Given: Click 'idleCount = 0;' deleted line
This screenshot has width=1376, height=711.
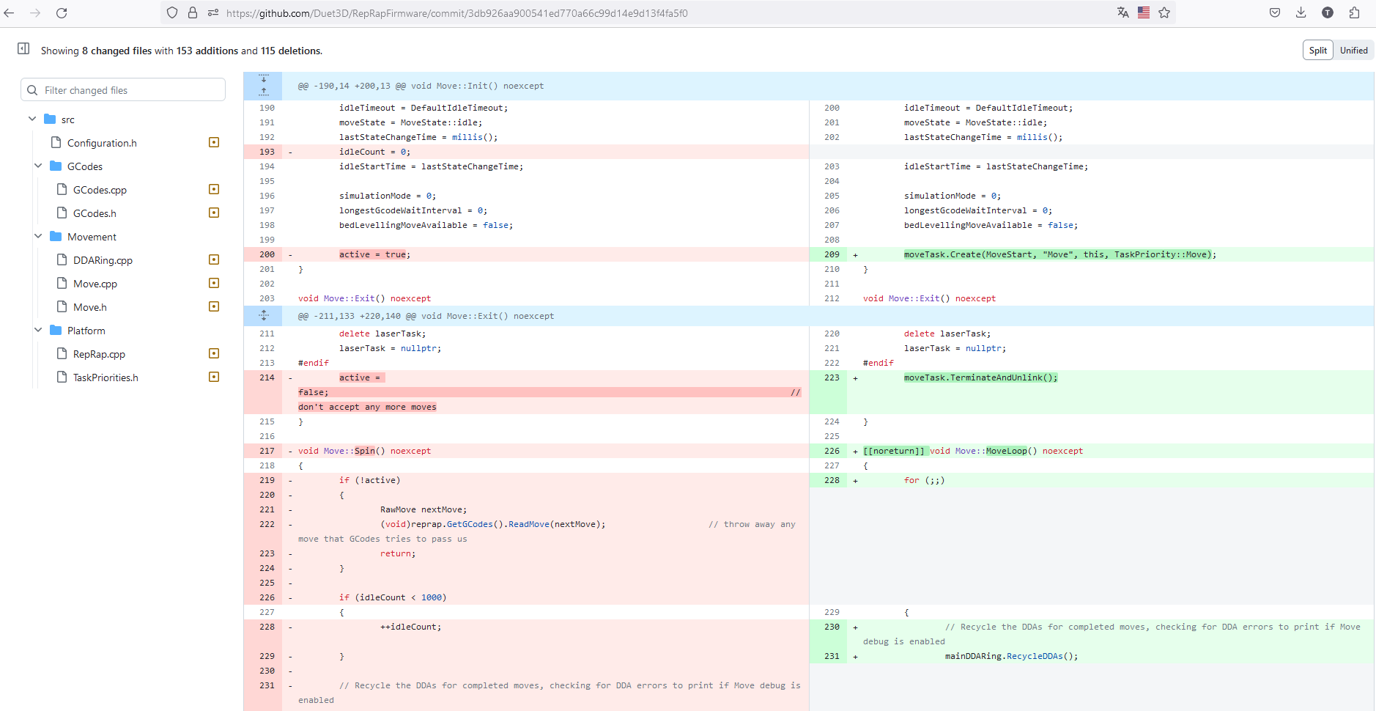Looking at the screenshot, I should 374,152.
